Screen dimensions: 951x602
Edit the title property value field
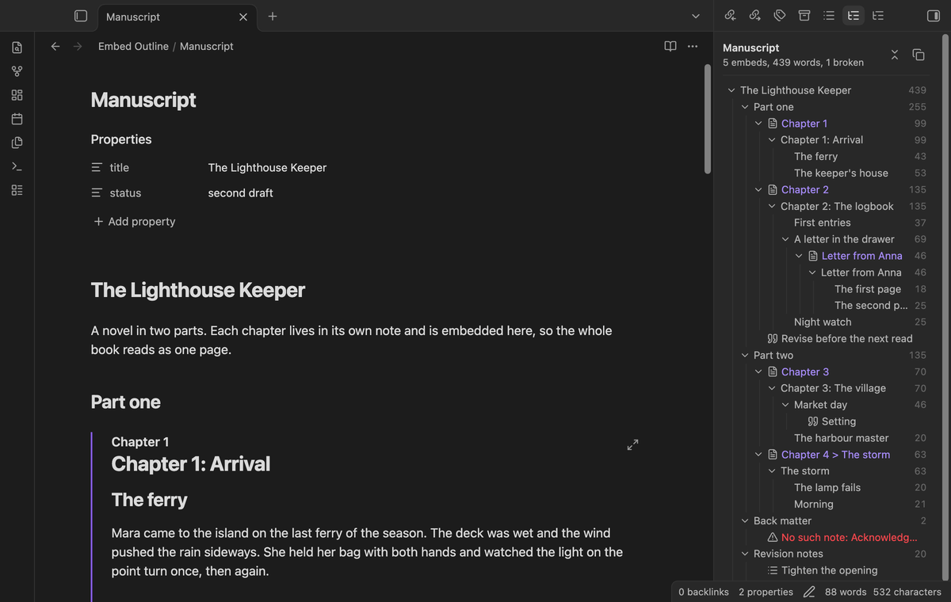coord(417,167)
